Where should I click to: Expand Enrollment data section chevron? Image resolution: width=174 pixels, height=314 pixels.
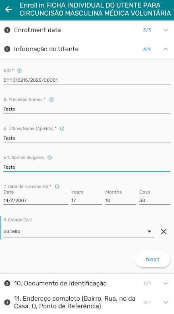click(x=166, y=30)
